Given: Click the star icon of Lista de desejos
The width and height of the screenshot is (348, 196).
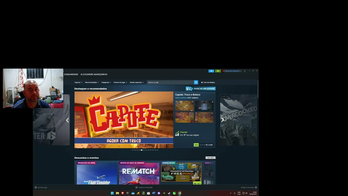Looking at the screenshot, I should click(x=202, y=82).
